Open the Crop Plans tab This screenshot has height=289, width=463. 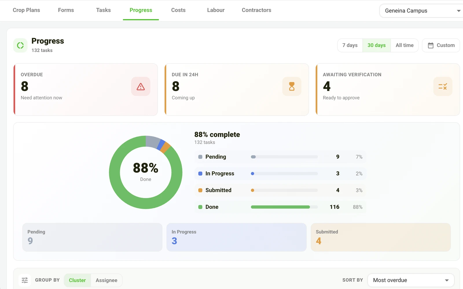pos(26,10)
